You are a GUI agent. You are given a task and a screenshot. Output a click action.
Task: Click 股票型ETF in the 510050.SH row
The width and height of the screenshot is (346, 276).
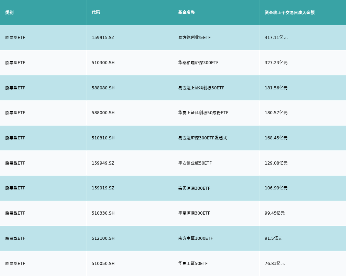15,264
